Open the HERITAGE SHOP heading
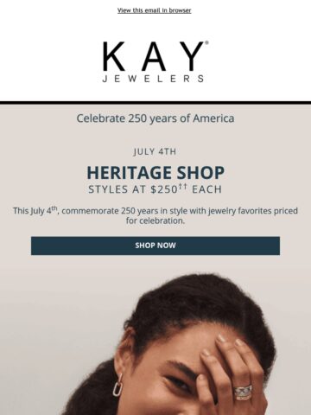Image resolution: width=311 pixels, height=415 pixels. pos(155,173)
